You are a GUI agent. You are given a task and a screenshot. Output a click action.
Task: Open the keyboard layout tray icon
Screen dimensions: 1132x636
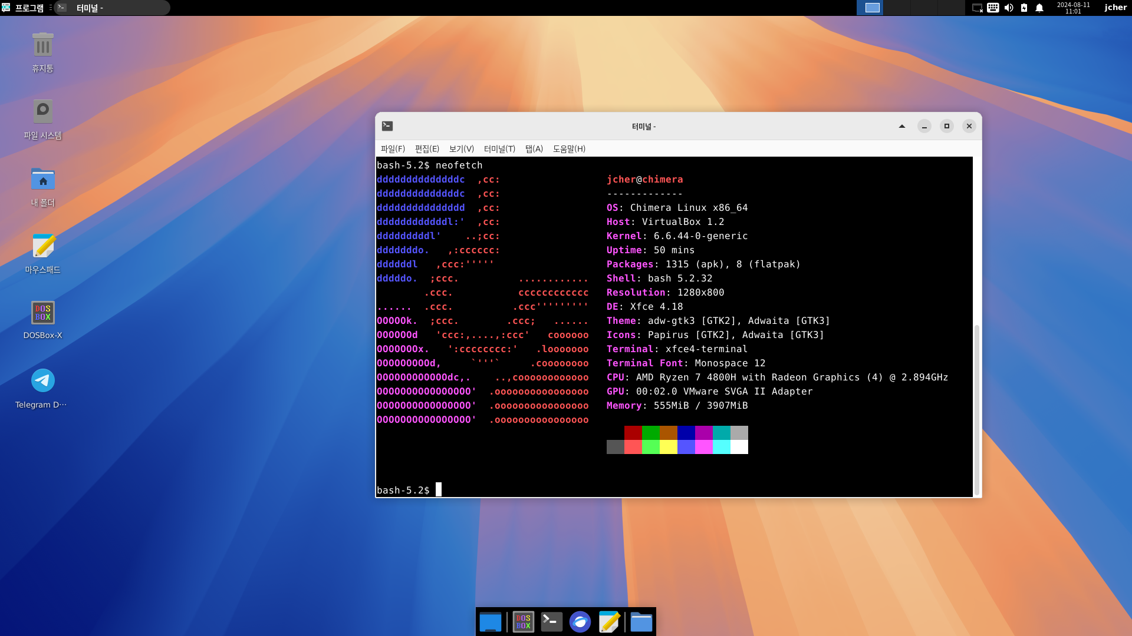point(993,8)
